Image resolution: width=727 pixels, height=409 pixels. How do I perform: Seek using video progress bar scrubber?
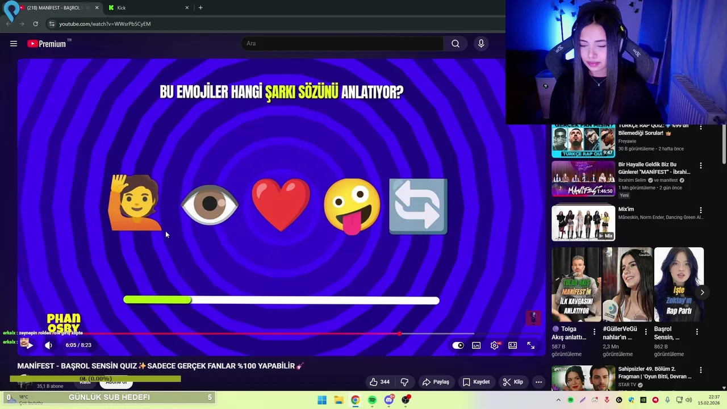pos(400,333)
